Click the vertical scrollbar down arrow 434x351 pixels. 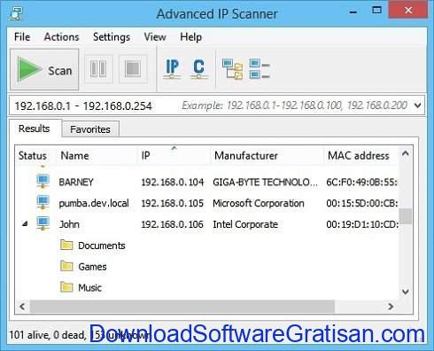point(406,292)
